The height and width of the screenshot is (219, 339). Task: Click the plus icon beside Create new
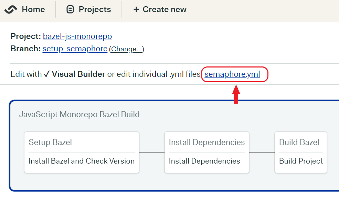136,9
